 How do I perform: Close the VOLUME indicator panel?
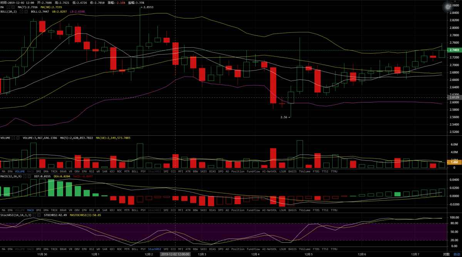[x=18, y=138]
